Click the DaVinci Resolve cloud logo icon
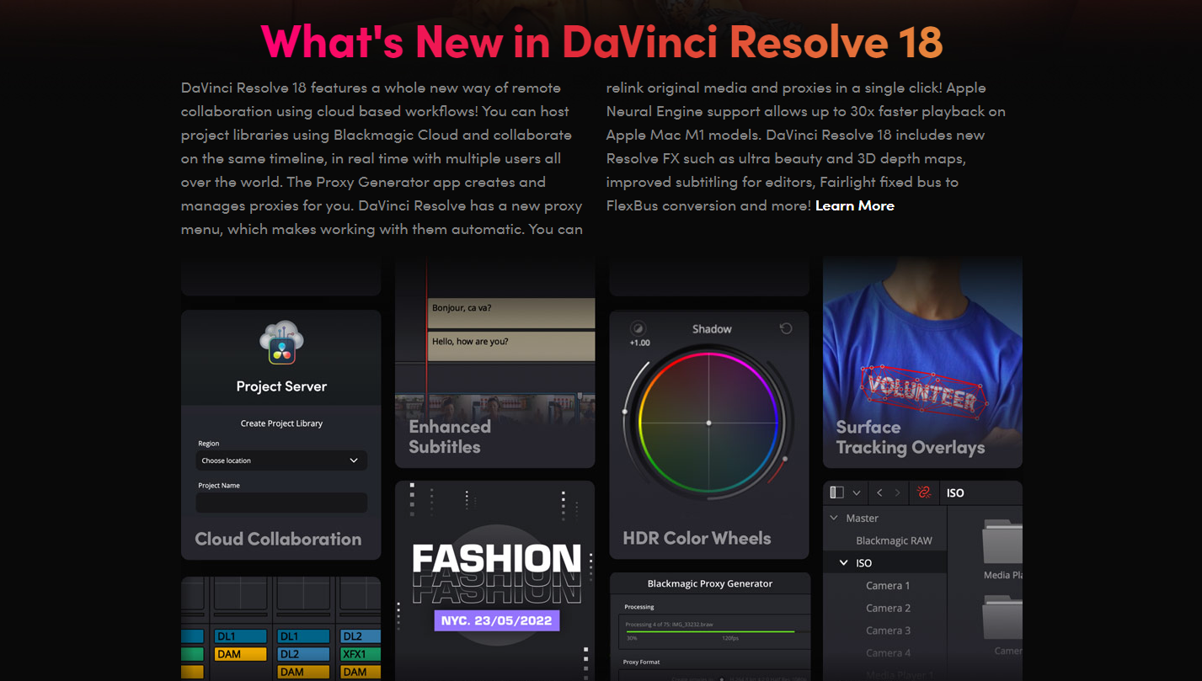Screen dimensions: 1202x681 click(281, 343)
